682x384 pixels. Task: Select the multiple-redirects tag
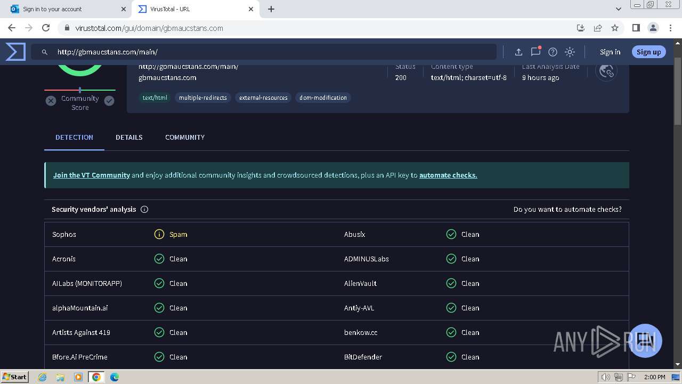click(x=202, y=98)
